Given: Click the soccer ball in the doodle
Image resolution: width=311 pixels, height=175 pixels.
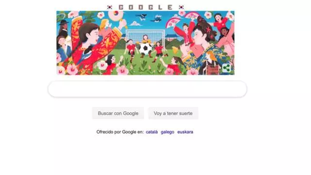Looking at the screenshot, I should (x=145, y=49).
